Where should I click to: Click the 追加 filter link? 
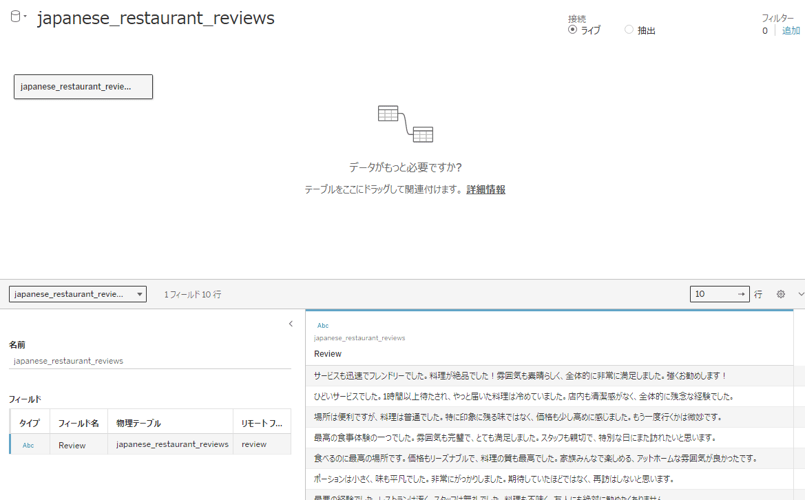[x=791, y=31]
